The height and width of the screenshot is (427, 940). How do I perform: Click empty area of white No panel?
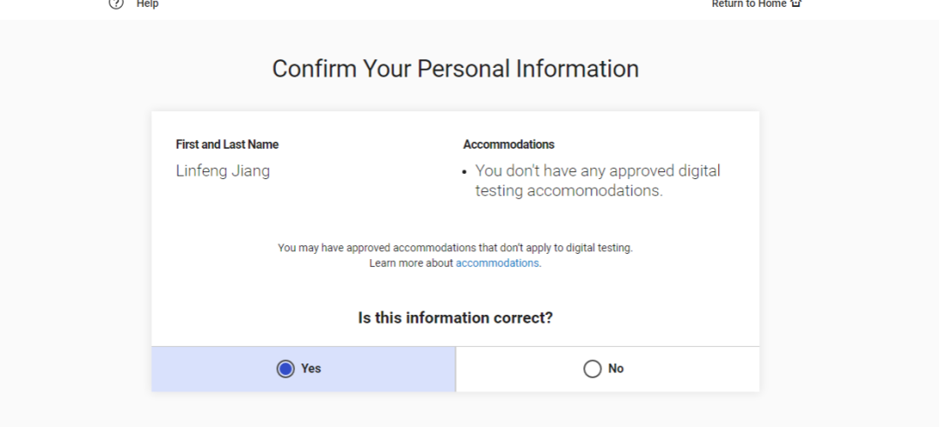pos(696,369)
